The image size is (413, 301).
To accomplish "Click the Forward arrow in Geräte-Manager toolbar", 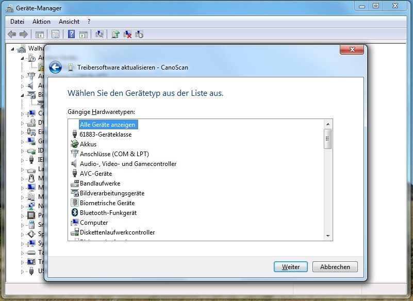I will point(24,34).
